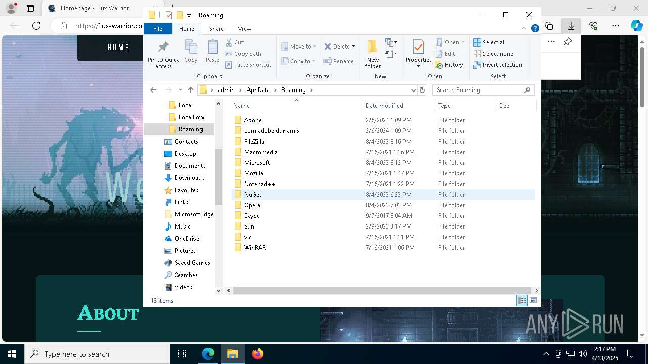The width and height of the screenshot is (648, 364).
Task: Click the Search Roaming field
Action: [x=483, y=90]
